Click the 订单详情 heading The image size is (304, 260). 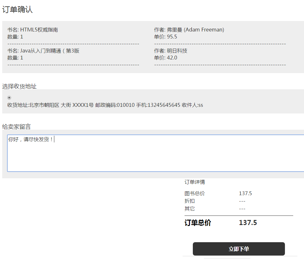click(x=195, y=182)
